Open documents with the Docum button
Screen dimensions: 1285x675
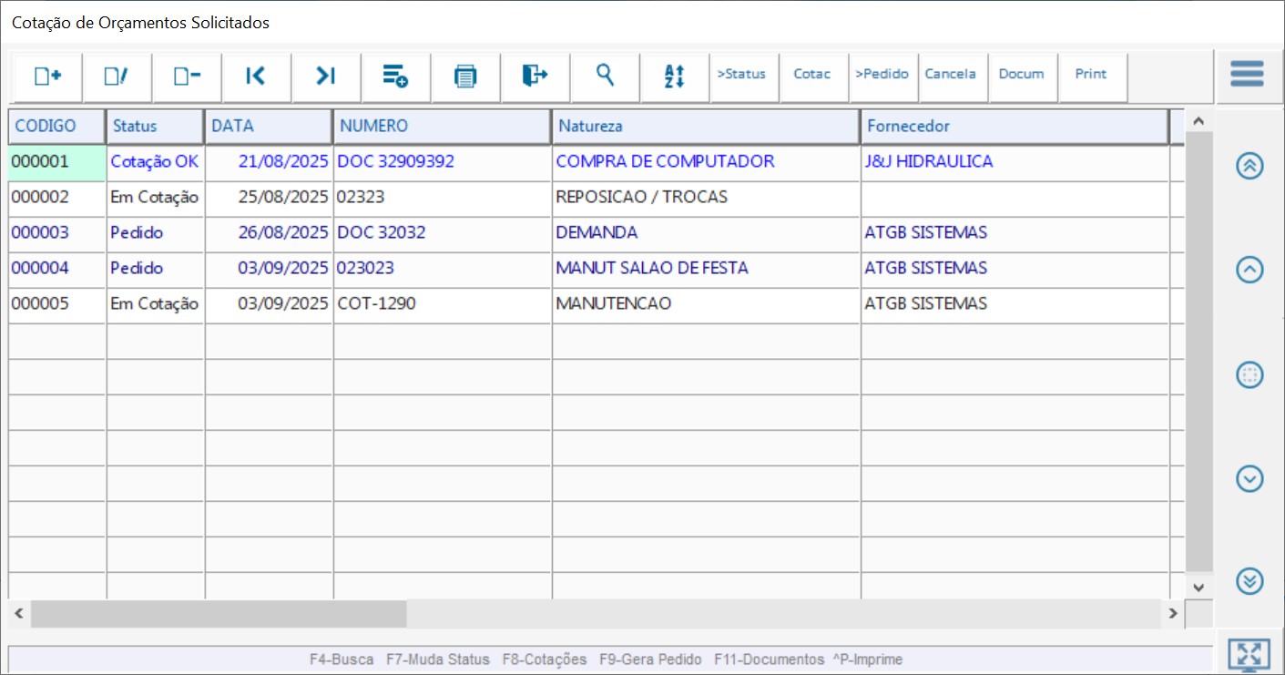click(x=1021, y=75)
